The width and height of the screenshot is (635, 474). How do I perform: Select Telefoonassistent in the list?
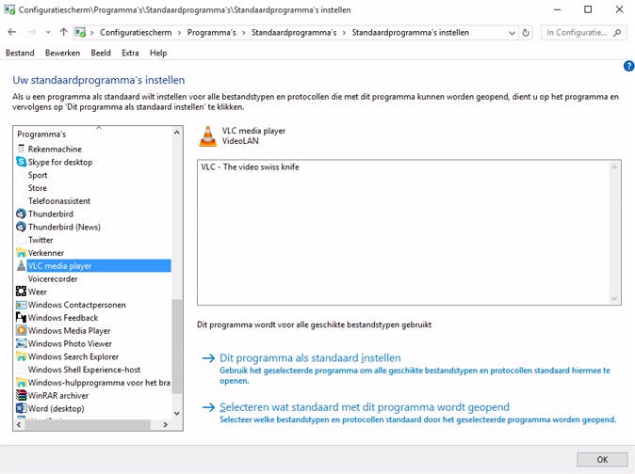tap(59, 201)
